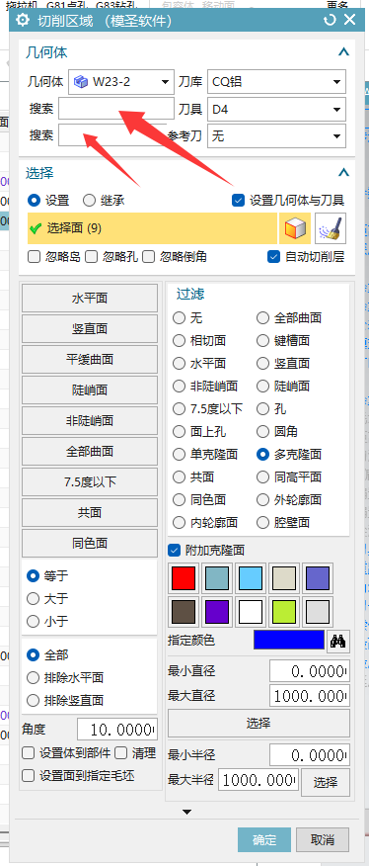Click the first 搜索 input field
Image resolution: width=369 pixels, height=866 pixels.
coord(116,109)
